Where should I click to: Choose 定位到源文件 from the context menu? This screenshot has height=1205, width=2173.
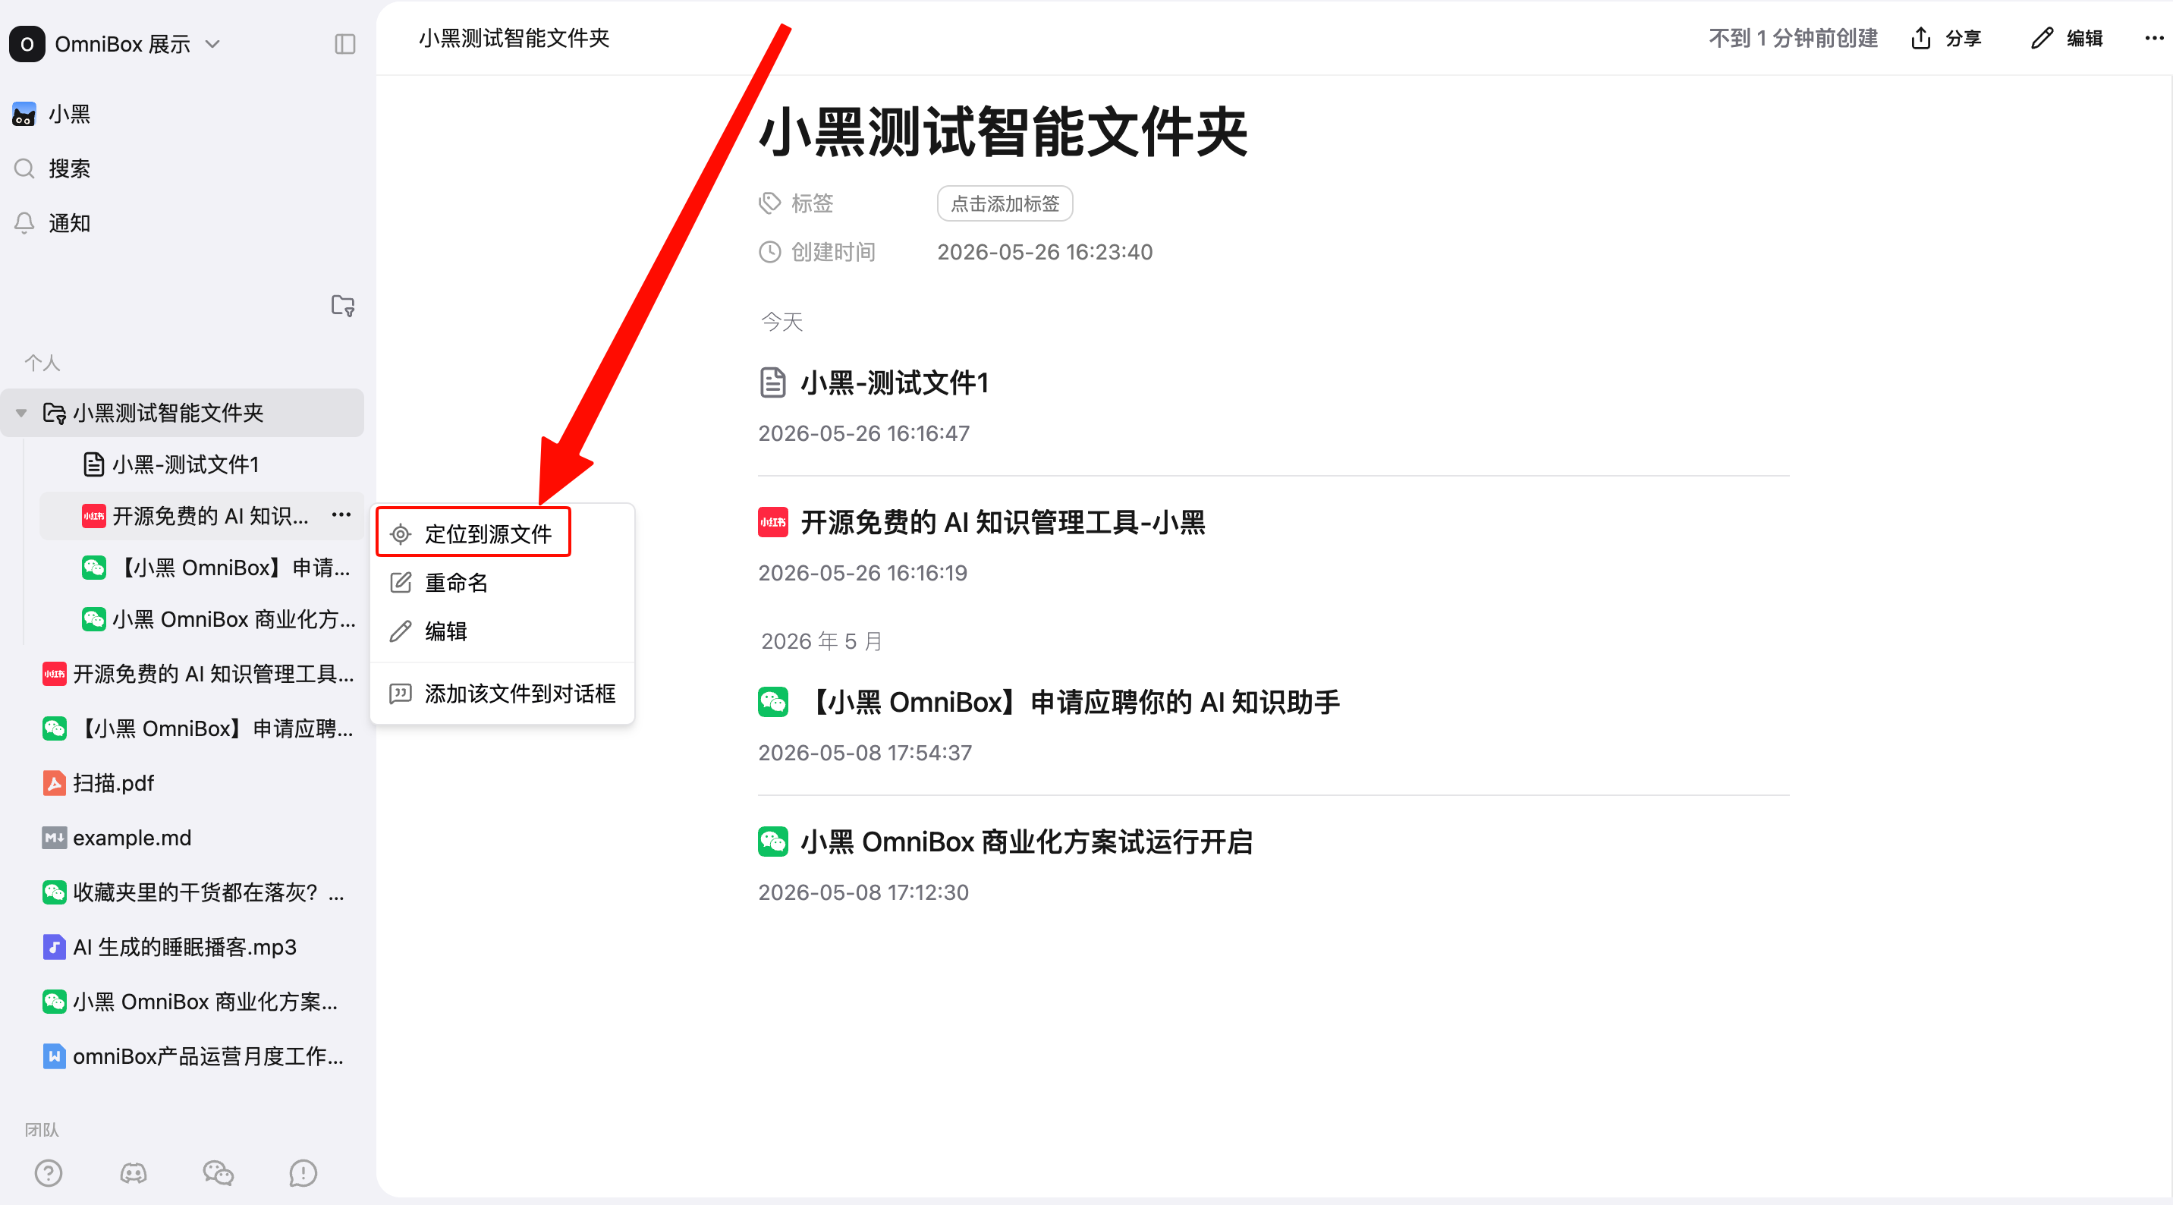pos(474,533)
